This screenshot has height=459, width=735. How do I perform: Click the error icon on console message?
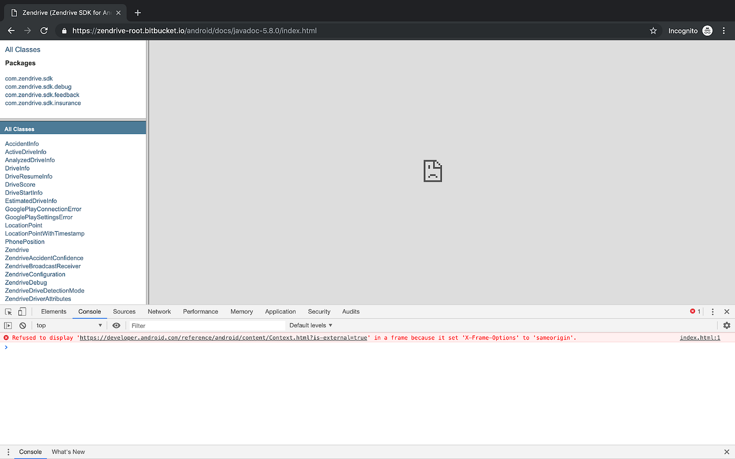click(x=6, y=338)
